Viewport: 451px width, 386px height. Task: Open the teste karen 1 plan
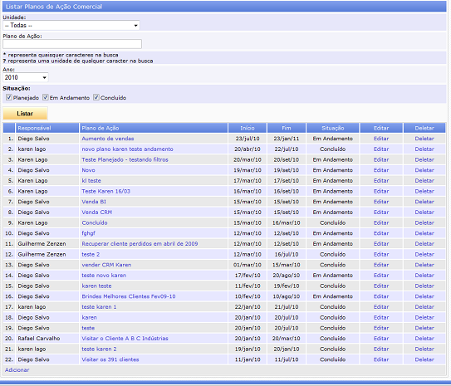tap(99, 307)
